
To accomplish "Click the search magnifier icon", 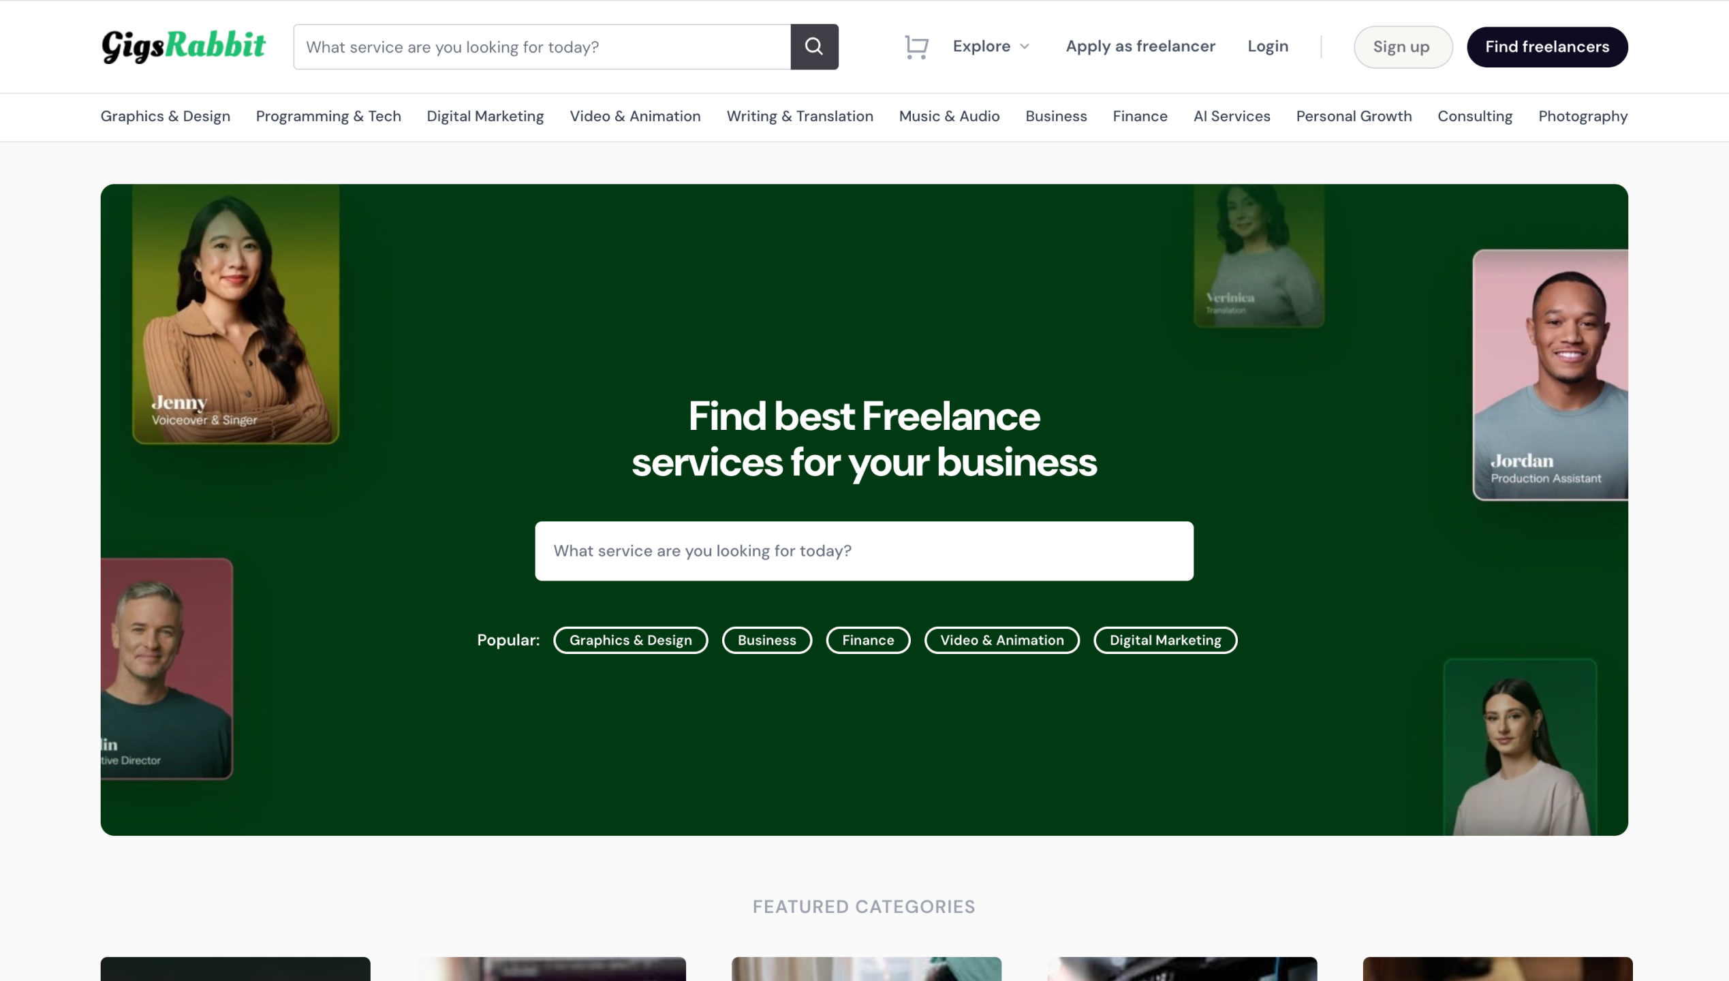I will pyautogui.click(x=813, y=46).
